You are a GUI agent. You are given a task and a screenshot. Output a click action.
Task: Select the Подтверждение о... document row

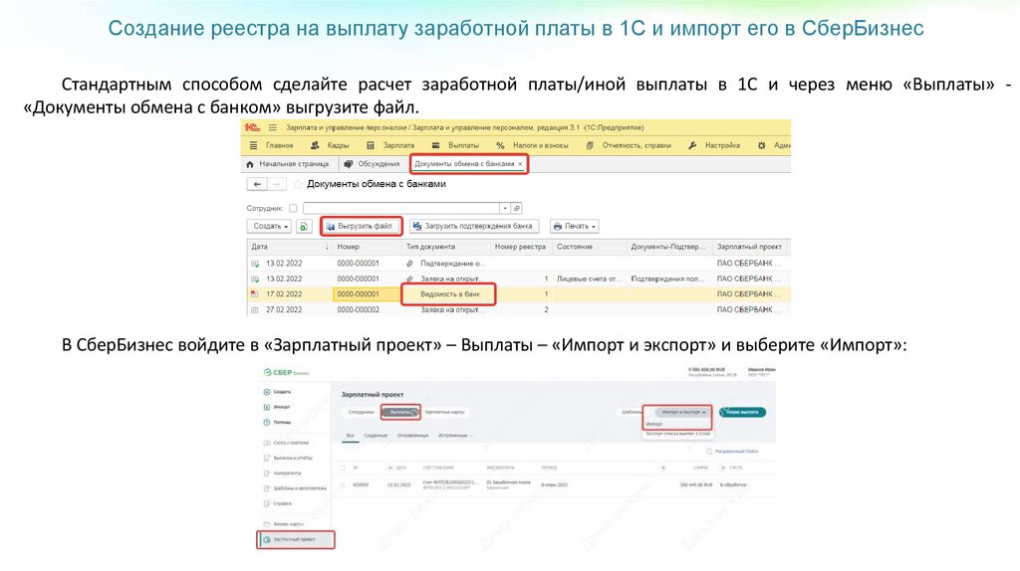(518, 263)
